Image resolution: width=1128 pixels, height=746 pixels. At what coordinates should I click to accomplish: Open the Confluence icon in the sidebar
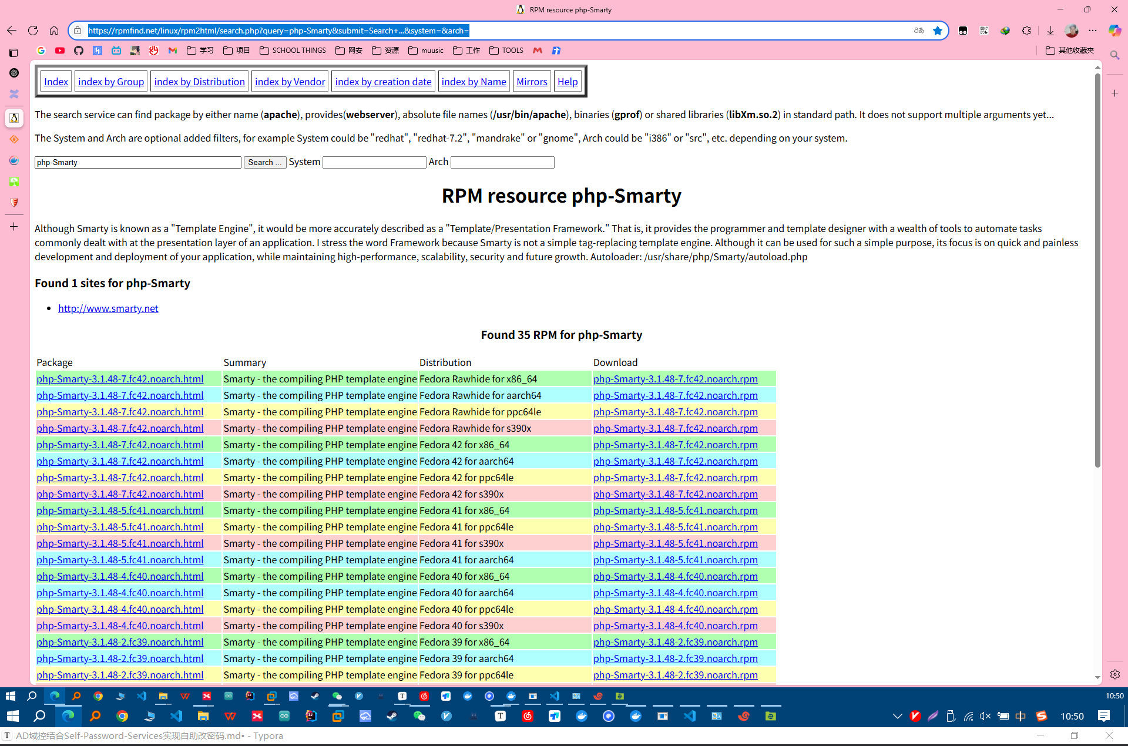click(14, 94)
